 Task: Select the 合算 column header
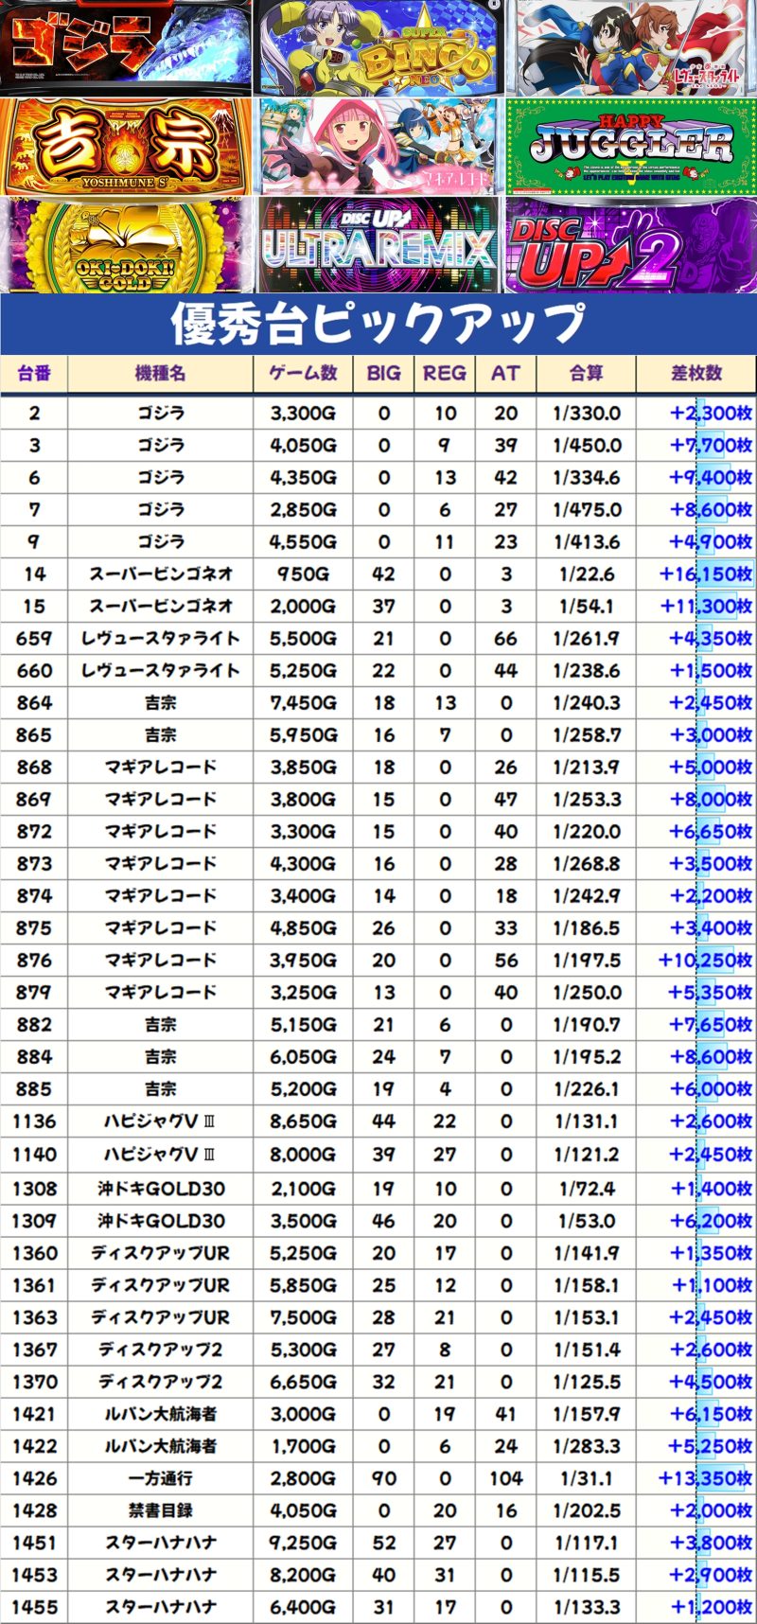[x=586, y=374]
